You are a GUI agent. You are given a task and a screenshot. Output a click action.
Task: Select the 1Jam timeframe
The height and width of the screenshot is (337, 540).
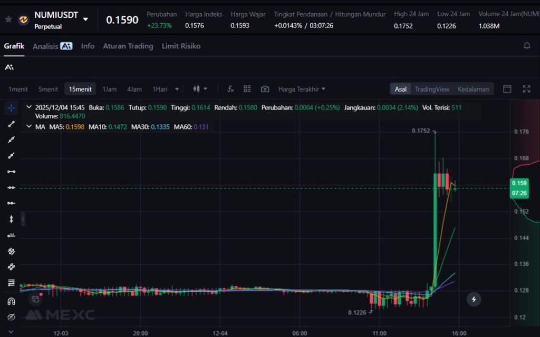pyautogui.click(x=110, y=89)
